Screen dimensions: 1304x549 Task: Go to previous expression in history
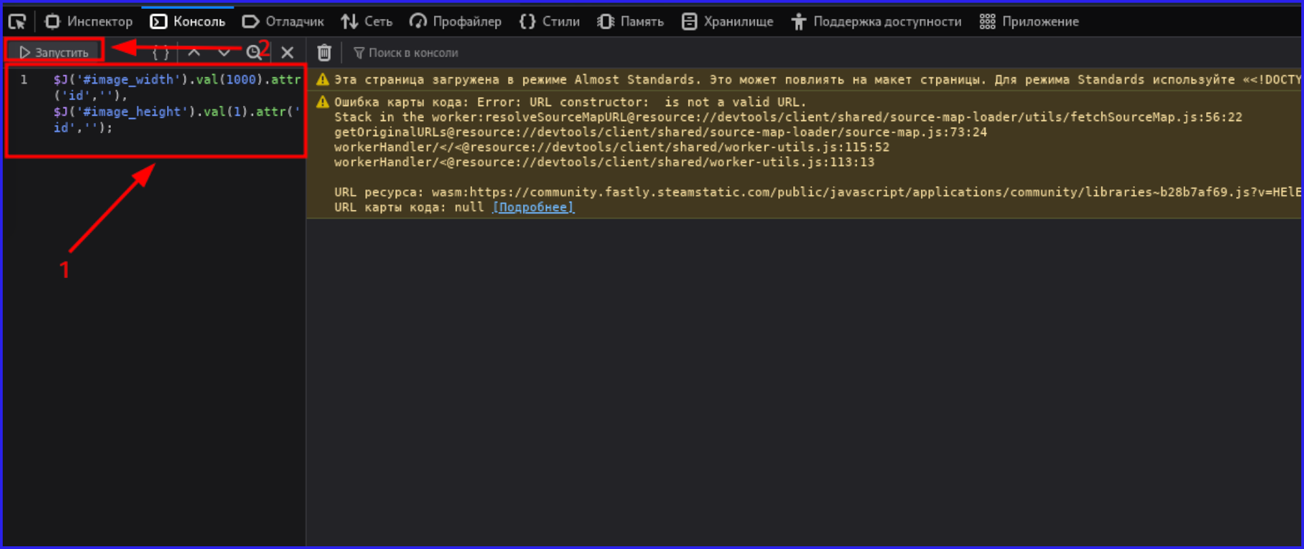(x=194, y=52)
